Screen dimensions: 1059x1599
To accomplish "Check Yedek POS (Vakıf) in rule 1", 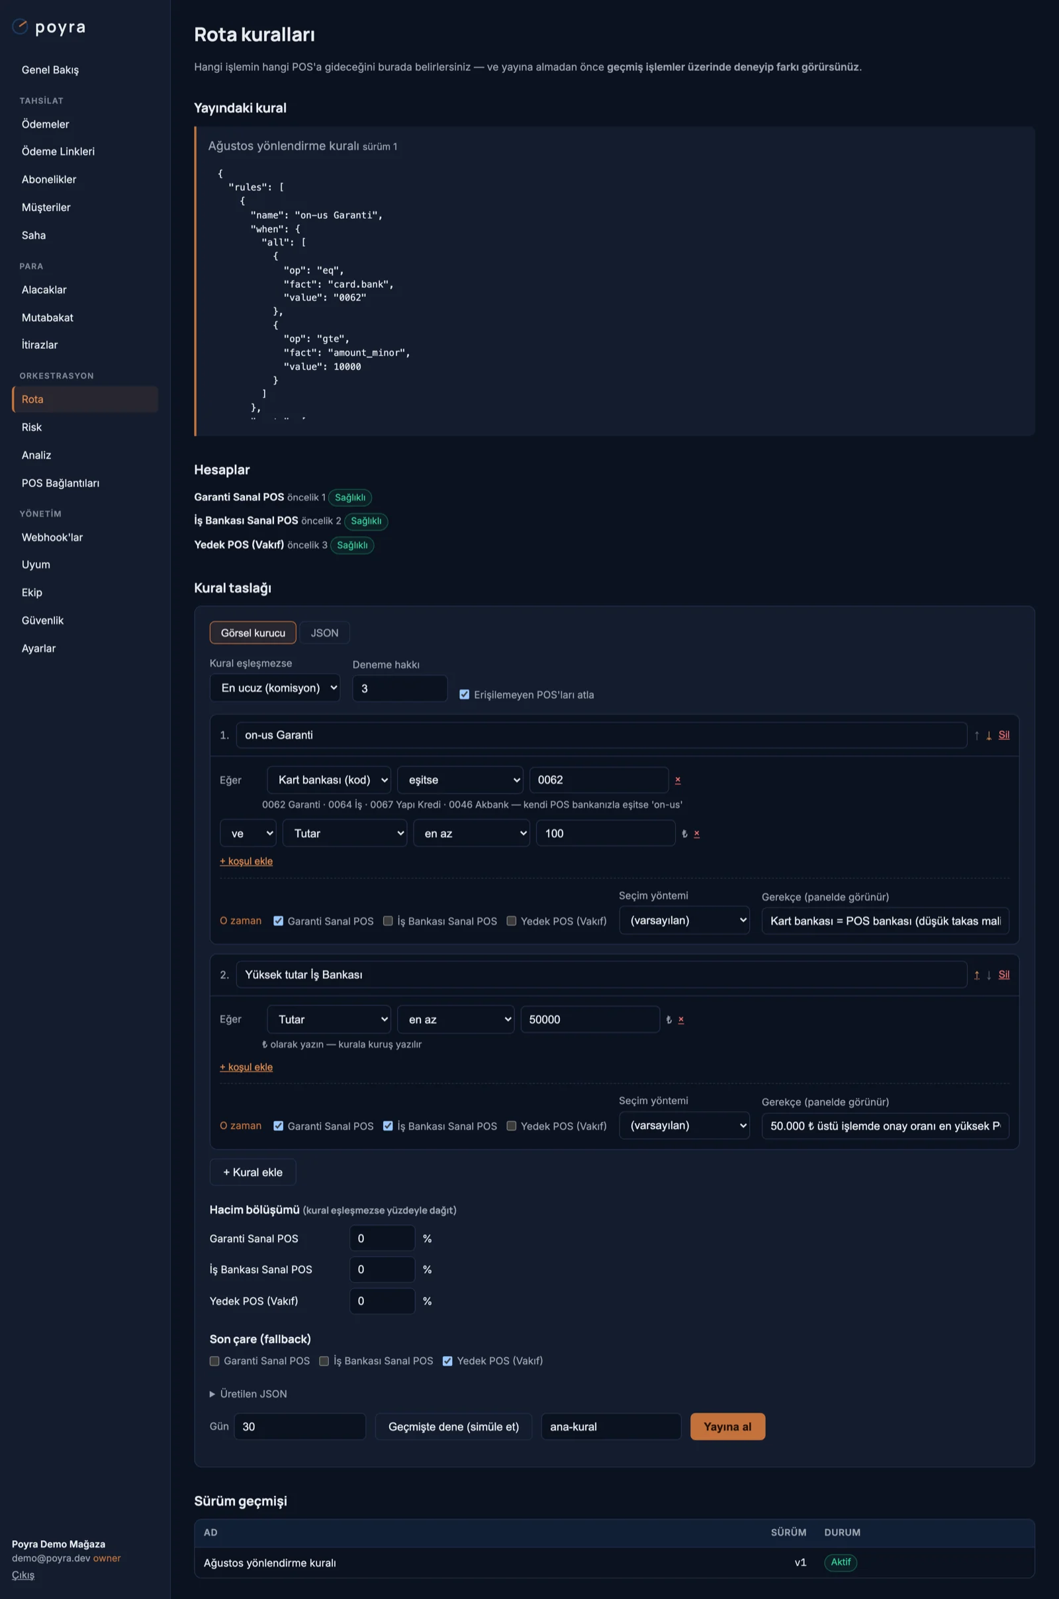I will tap(511, 921).
